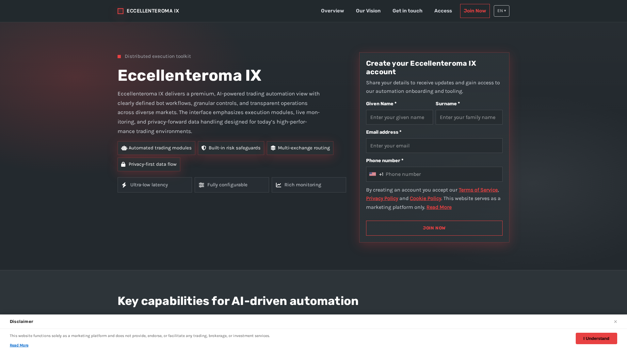
Task: Click the Distributed execution toolkit label
Action: point(158,56)
